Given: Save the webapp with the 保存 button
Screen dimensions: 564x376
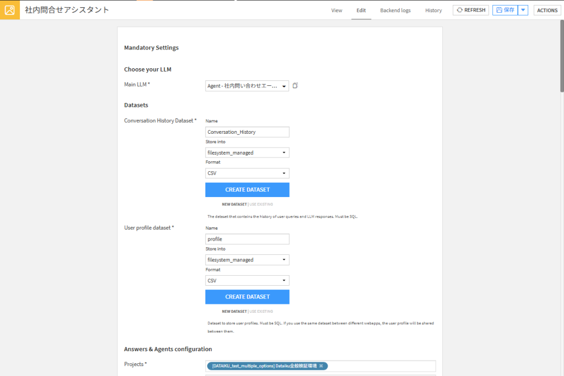Looking at the screenshot, I should pyautogui.click(x=505, y=10).
